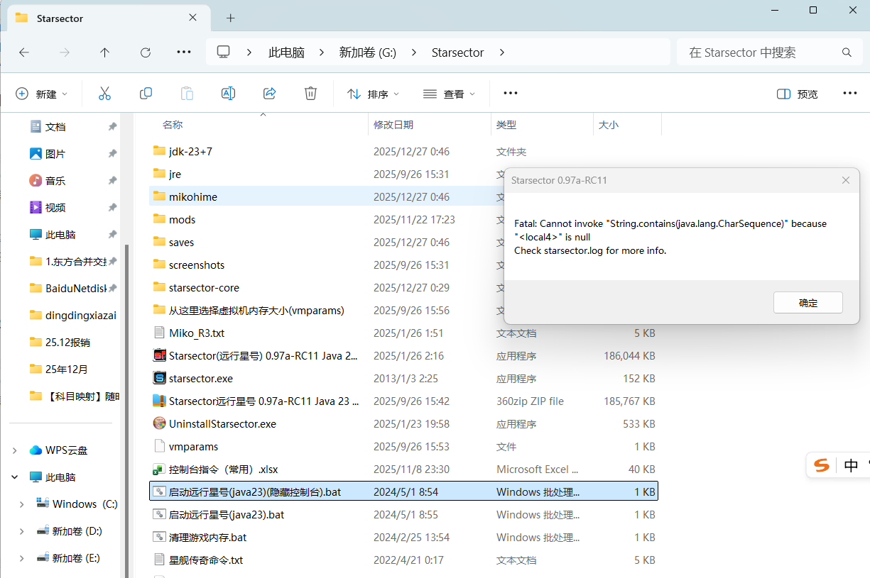Click 新加卷 (G:) in address breadcrumb
Viewport: 870px width, 578px height.
point(367,52)
